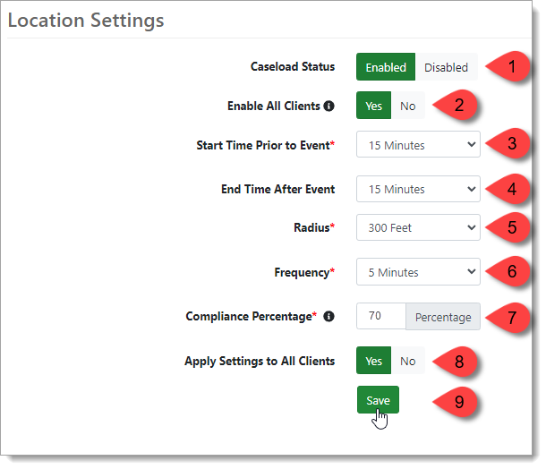This screenshot has width=546, height=469.
Task: Expand the Radius dropdown showing 300 Feet
Action: [418, 228]
